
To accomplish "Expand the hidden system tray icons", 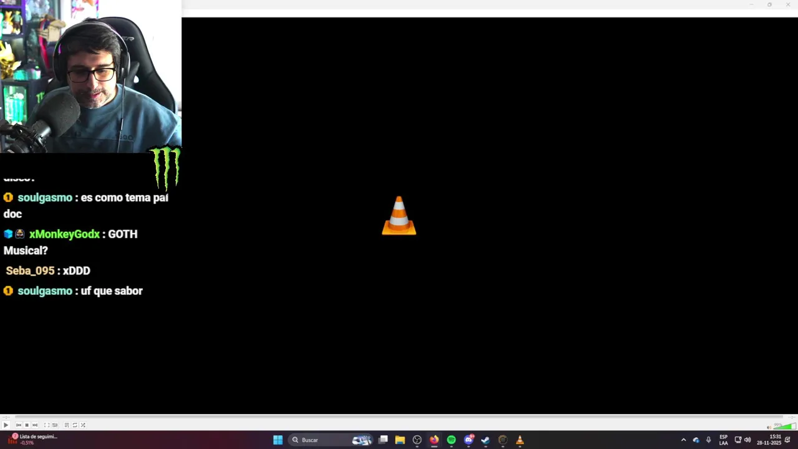I will click(683, 440).
